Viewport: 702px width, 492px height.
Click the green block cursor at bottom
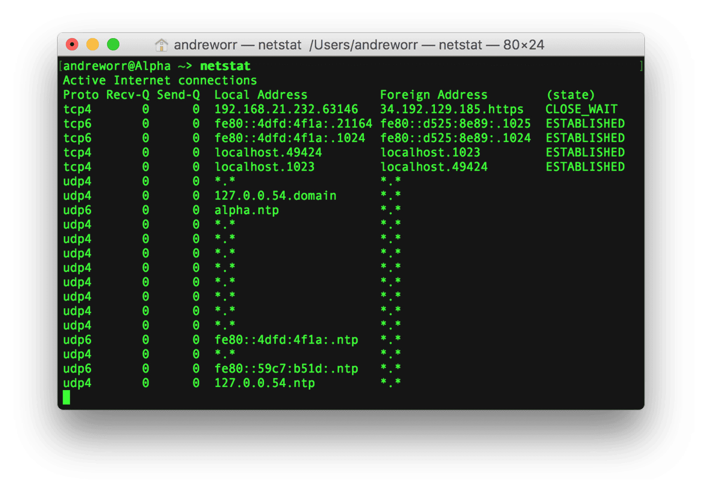click(x=66, y=398)
